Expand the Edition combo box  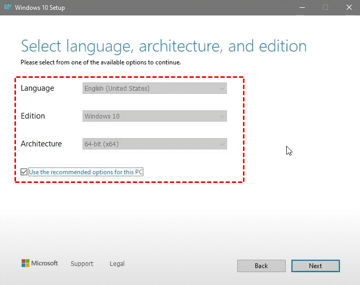click(x=155, y=116)
